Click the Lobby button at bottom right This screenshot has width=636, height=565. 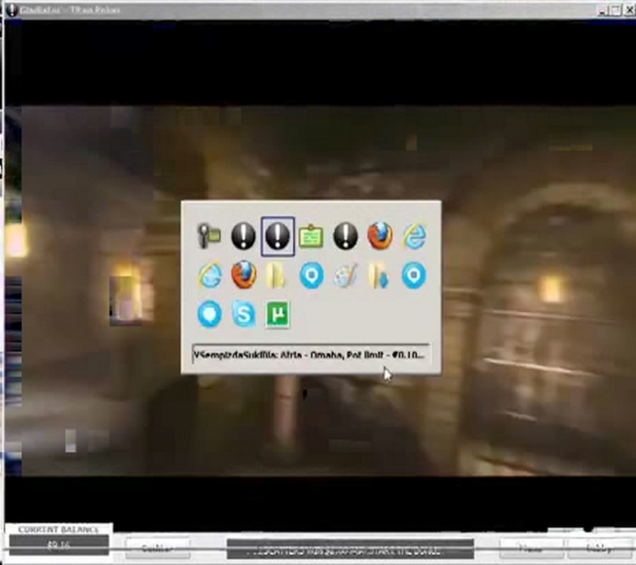click(x=599, y=548)
